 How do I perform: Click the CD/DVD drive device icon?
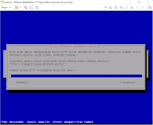116,8
